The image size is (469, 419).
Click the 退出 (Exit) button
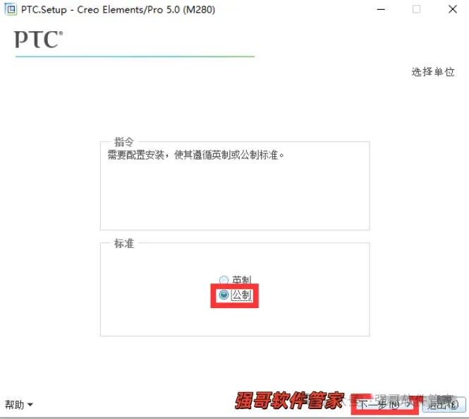tap(444, 405)
